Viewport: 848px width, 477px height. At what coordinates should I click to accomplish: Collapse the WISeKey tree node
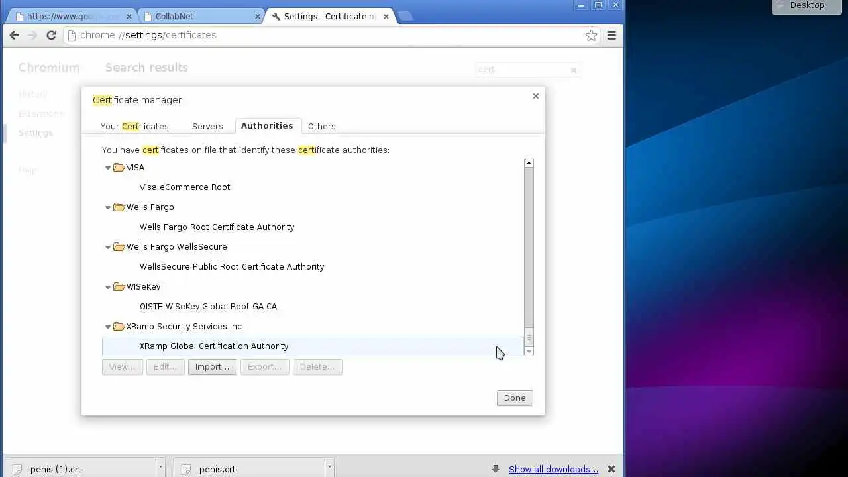coord(108,287)
